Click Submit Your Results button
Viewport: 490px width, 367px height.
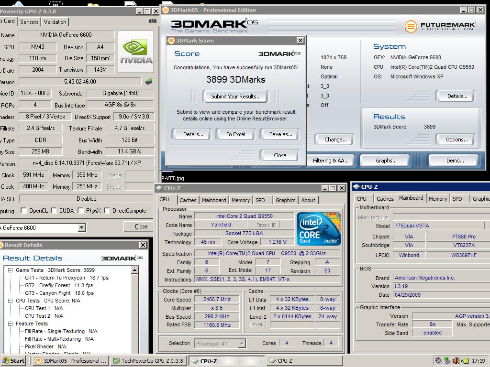click(235, 97)
